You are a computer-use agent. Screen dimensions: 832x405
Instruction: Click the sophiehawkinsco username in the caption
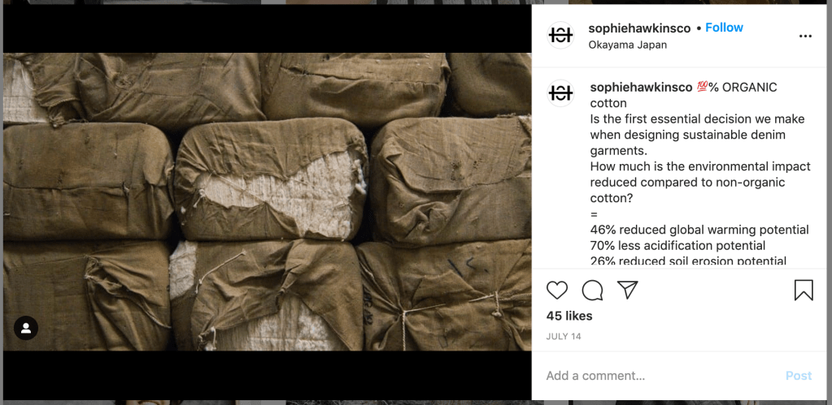click(641, 88)
